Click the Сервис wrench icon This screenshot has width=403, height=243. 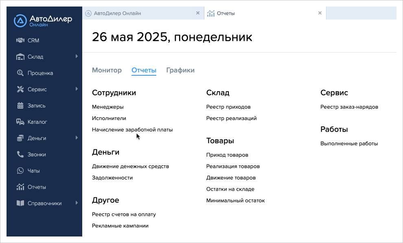tap(20, 89)
